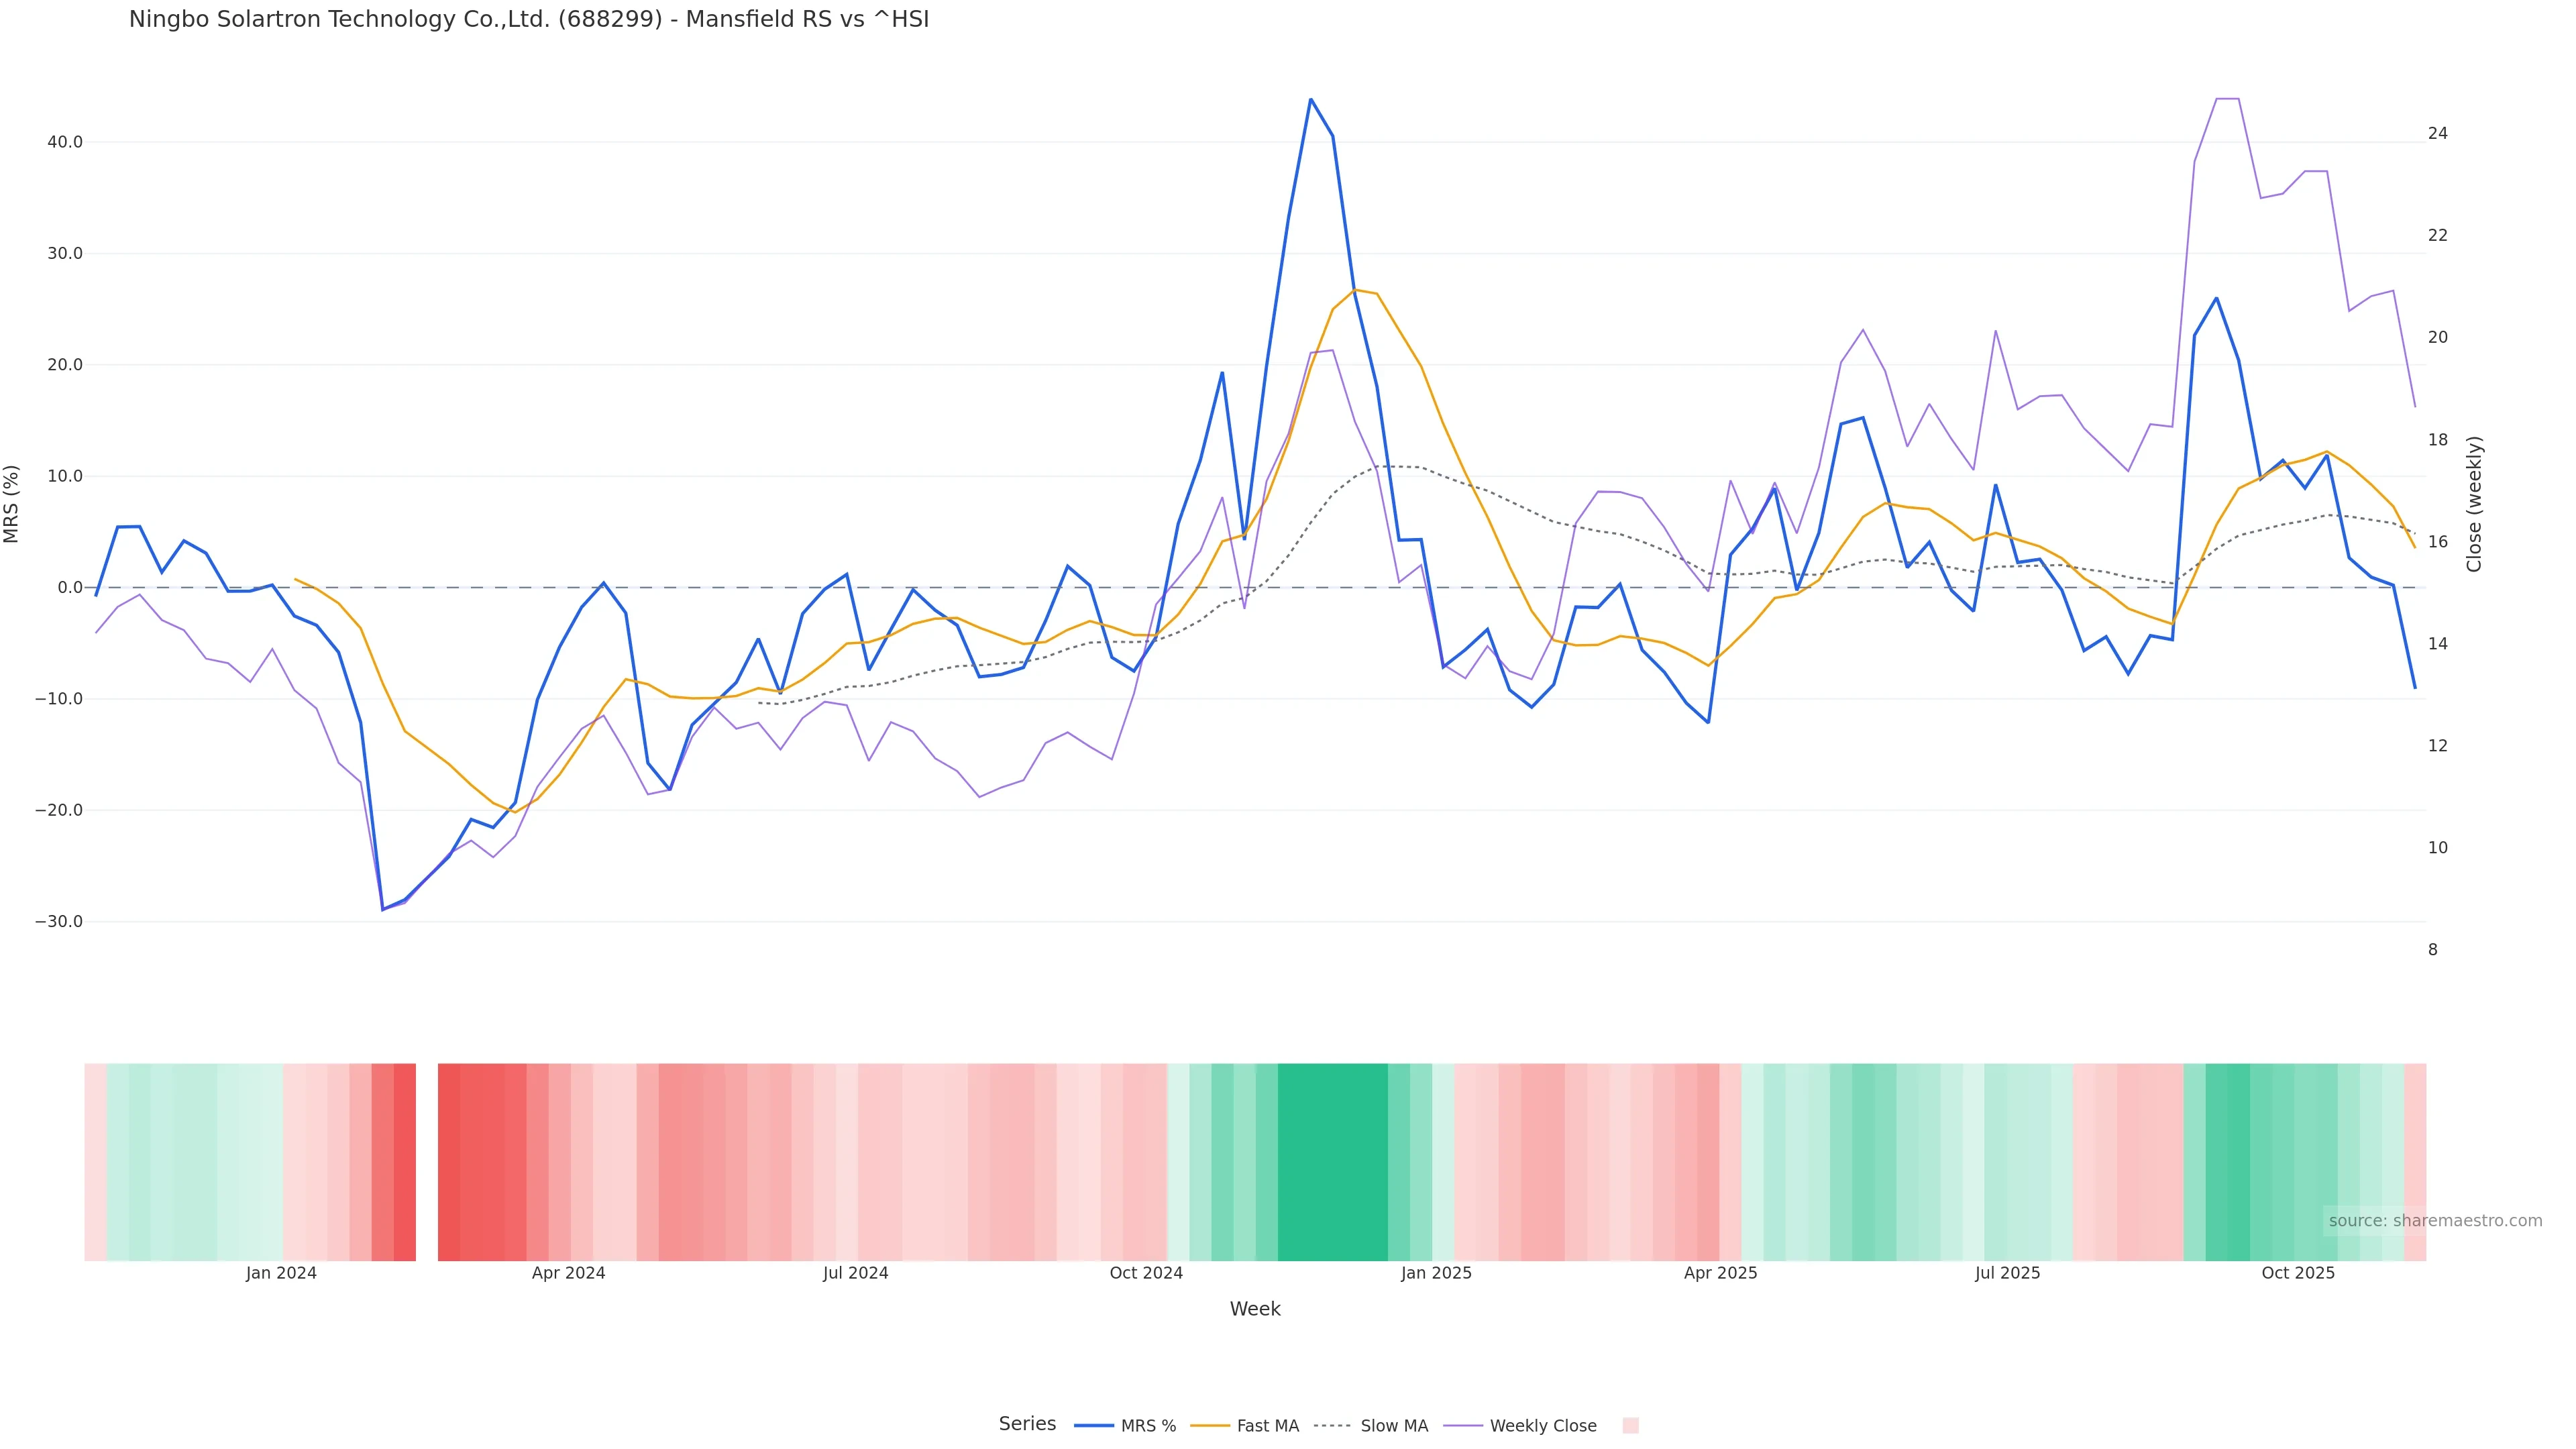The height and width of the screenshot is (1449, 2576).
Task: Click the 'Close (weekly)' right axis title
Action: point(2475,504)
